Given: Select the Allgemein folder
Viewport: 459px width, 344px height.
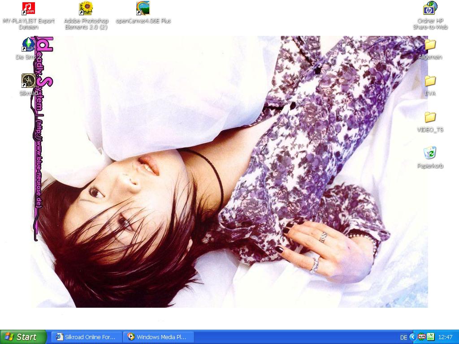Looking at the screenshot, I should pyautogui.click(x=430, y=45).
